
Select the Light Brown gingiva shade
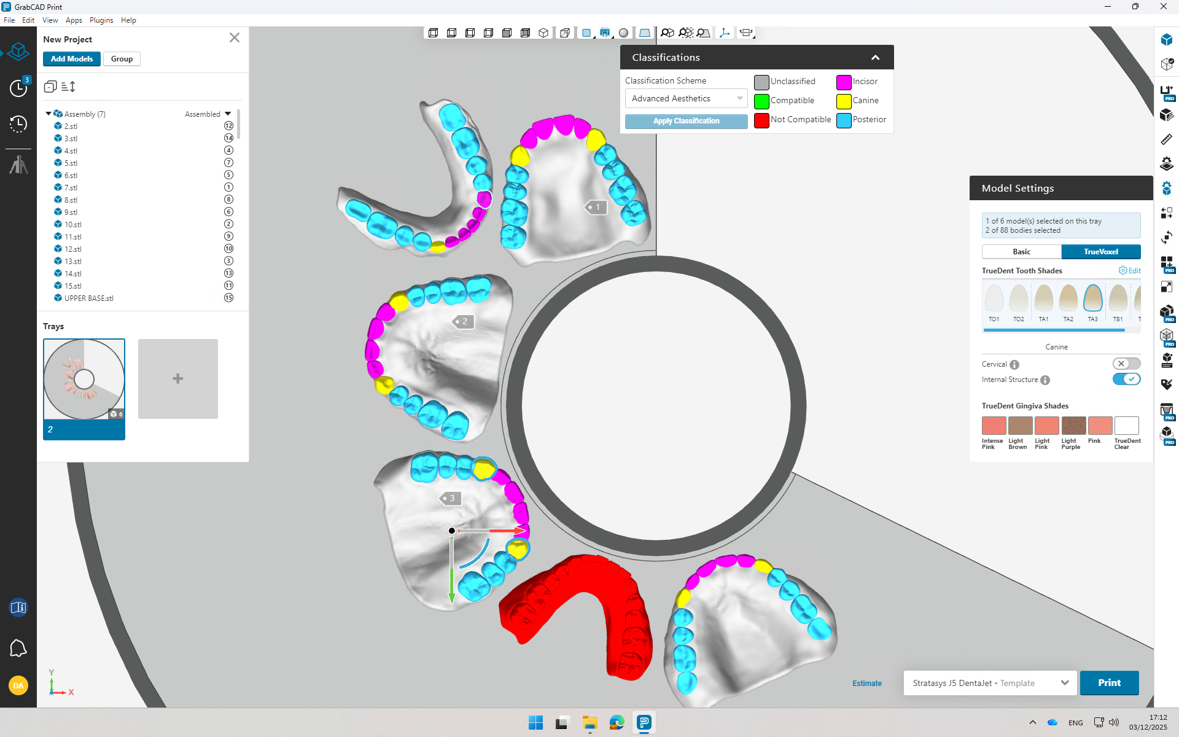(x=1020, y=426)
